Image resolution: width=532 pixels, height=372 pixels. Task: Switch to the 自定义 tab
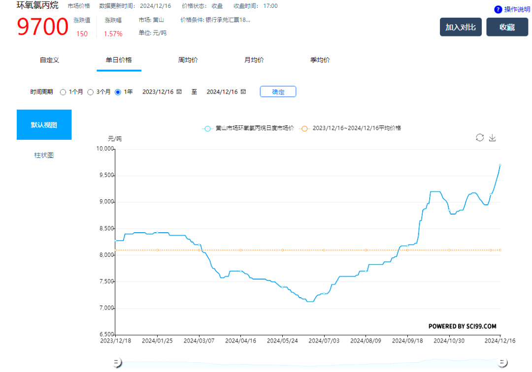pos(50,60)
